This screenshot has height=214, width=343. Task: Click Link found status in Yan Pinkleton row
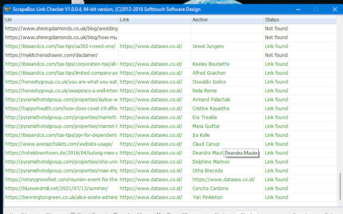(276, 197)
